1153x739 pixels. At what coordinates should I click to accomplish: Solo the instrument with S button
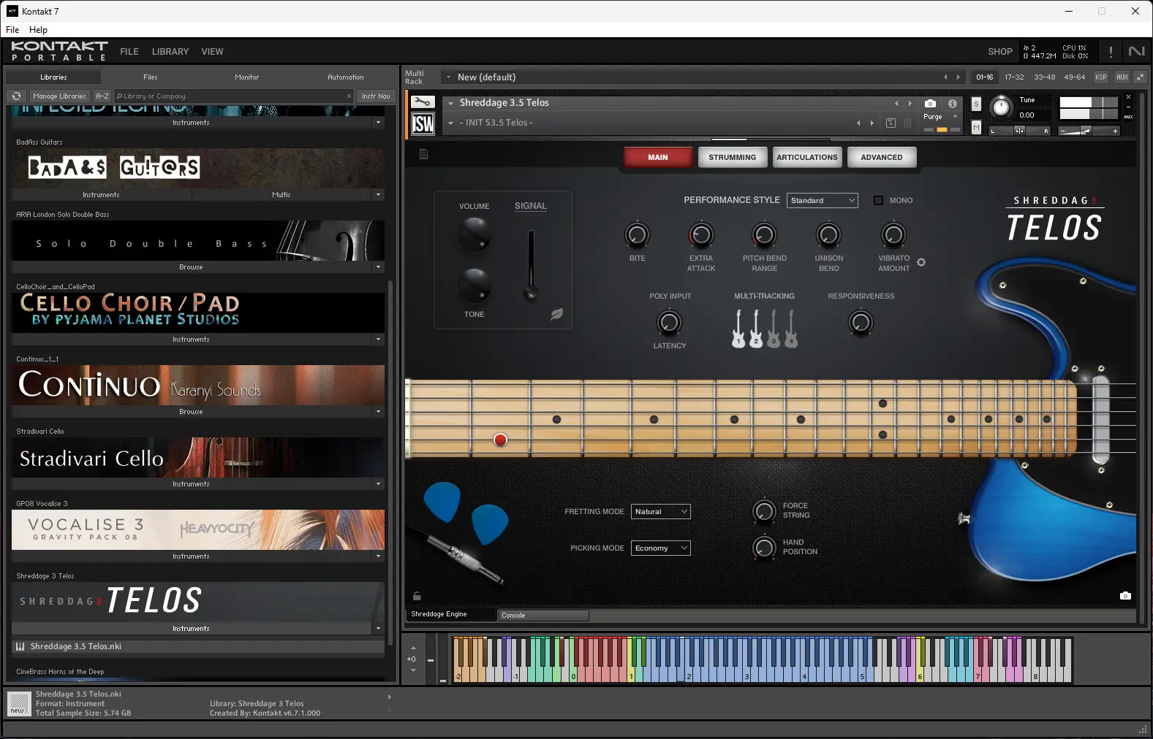[976, 104]
